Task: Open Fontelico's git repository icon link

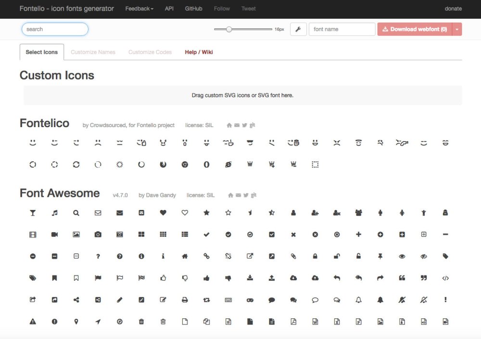Action: click(253, 125)
